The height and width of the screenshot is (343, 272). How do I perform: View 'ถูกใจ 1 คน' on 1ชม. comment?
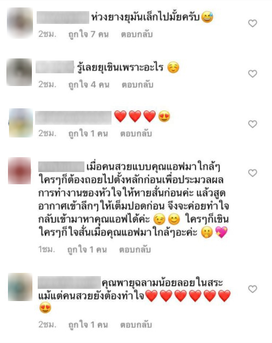(x=87, y=250)
